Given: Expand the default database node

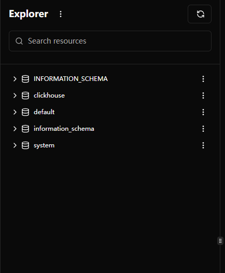Looking at the screenshot, I should (15, 112).
